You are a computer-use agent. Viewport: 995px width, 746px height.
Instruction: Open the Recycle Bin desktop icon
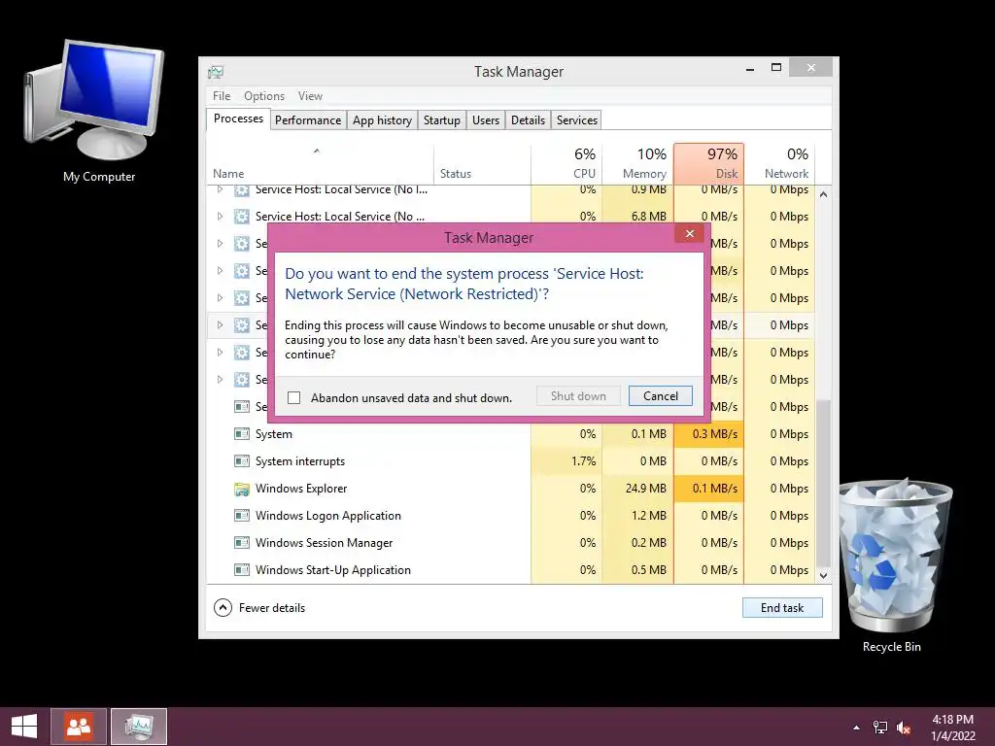pos(894,566)
